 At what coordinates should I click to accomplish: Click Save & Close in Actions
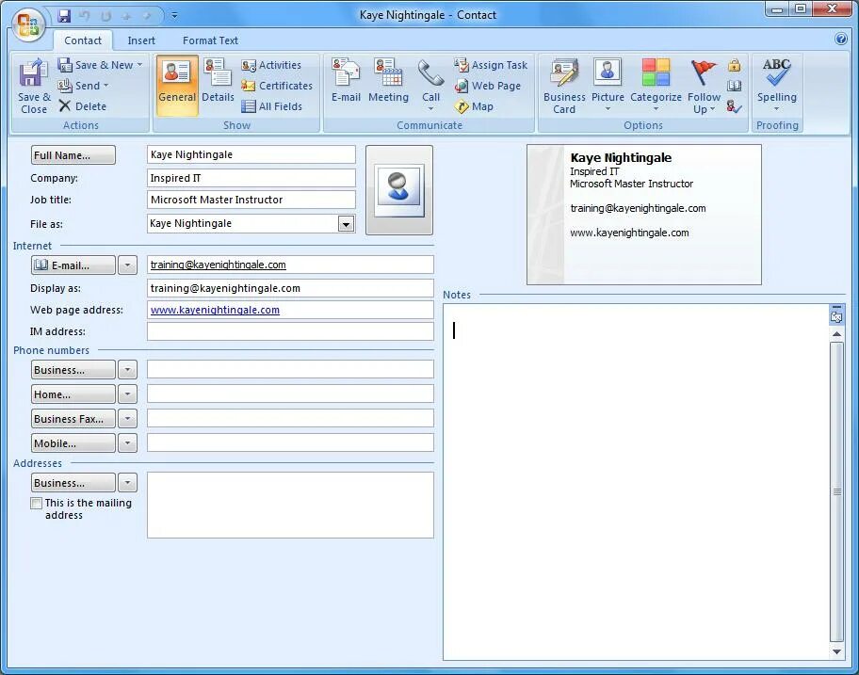[33, 87]
